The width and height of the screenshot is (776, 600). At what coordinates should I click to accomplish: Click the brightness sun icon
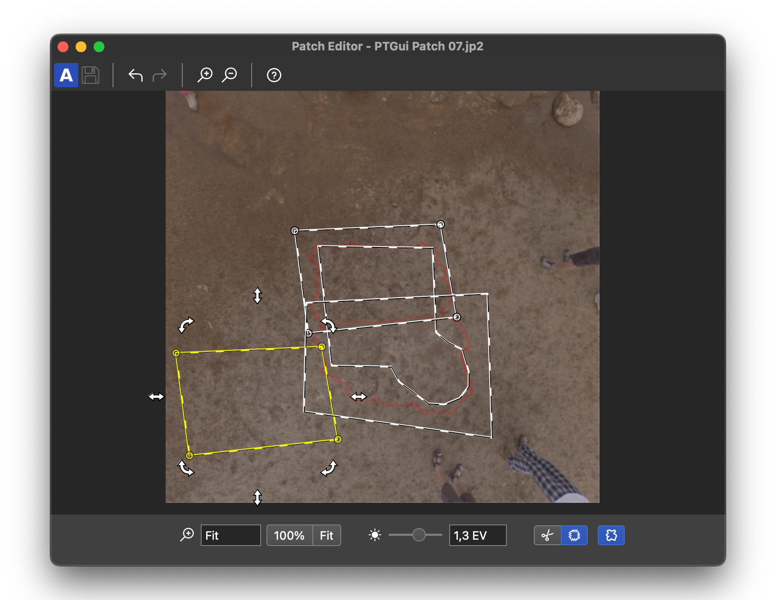click(375, 535)
